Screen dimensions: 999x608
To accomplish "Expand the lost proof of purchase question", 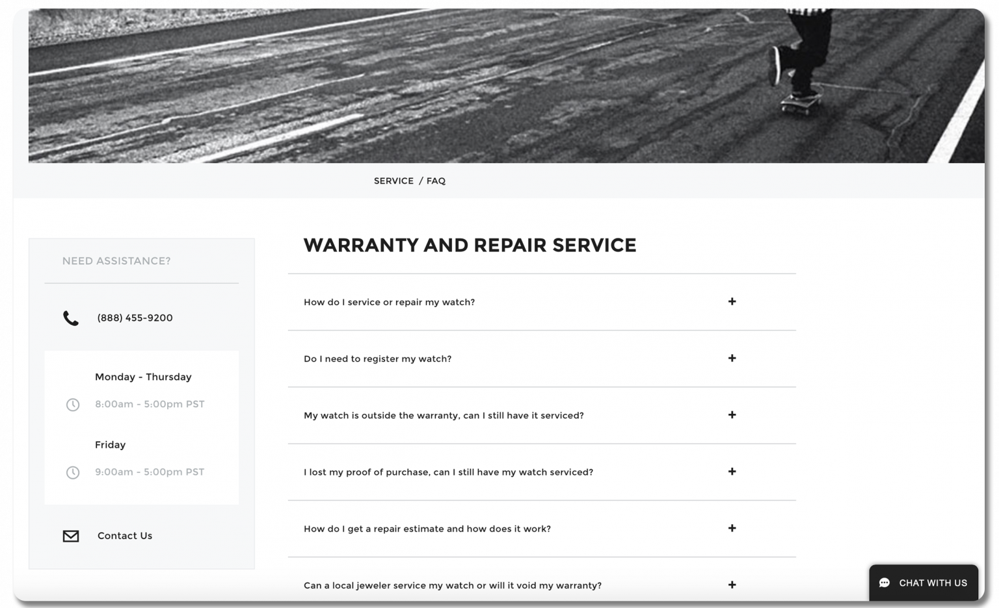I will (449, 472).
